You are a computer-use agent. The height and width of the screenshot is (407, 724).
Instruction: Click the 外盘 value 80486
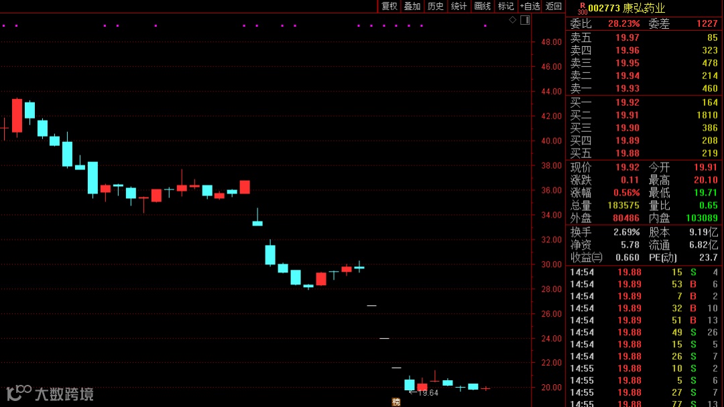625,218
